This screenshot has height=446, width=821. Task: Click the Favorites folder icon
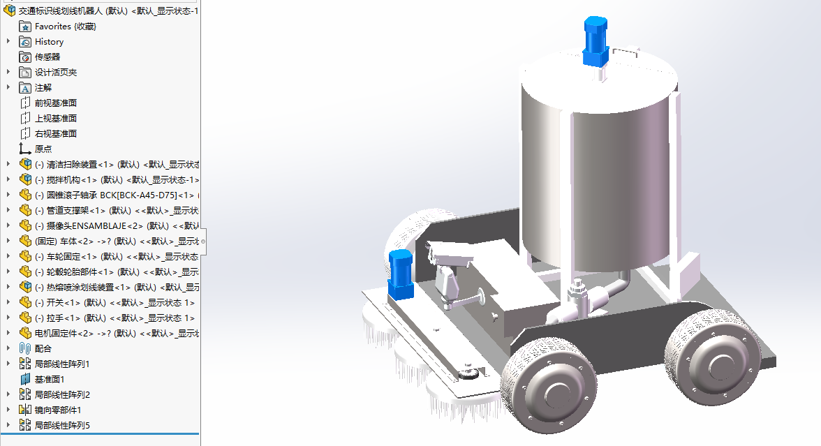pyautogui.click(x=24, y=27)
